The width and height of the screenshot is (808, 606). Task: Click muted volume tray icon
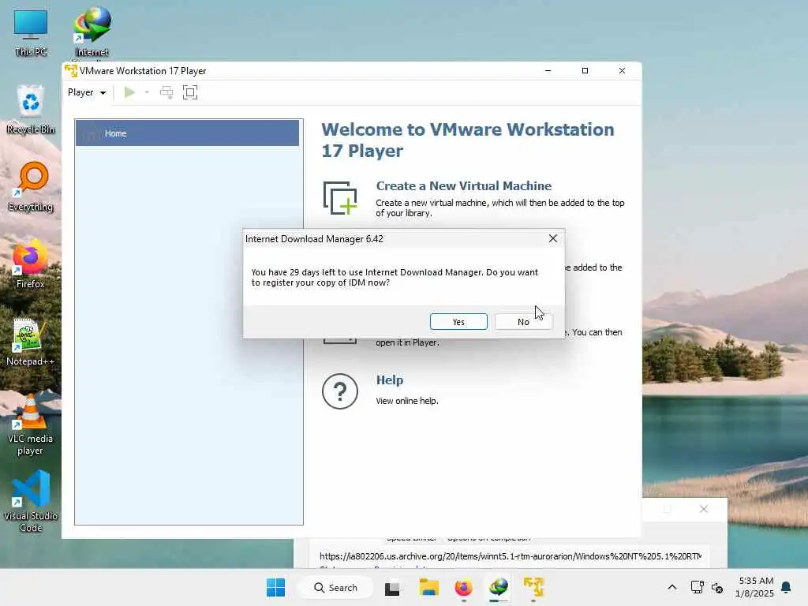716,587
